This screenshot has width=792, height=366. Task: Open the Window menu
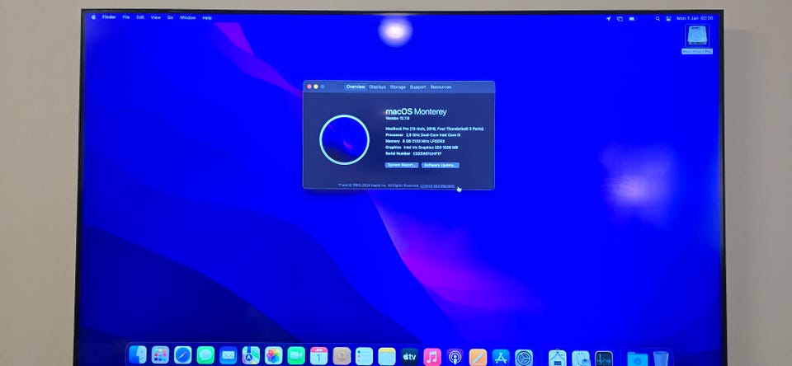pos(187,17)
